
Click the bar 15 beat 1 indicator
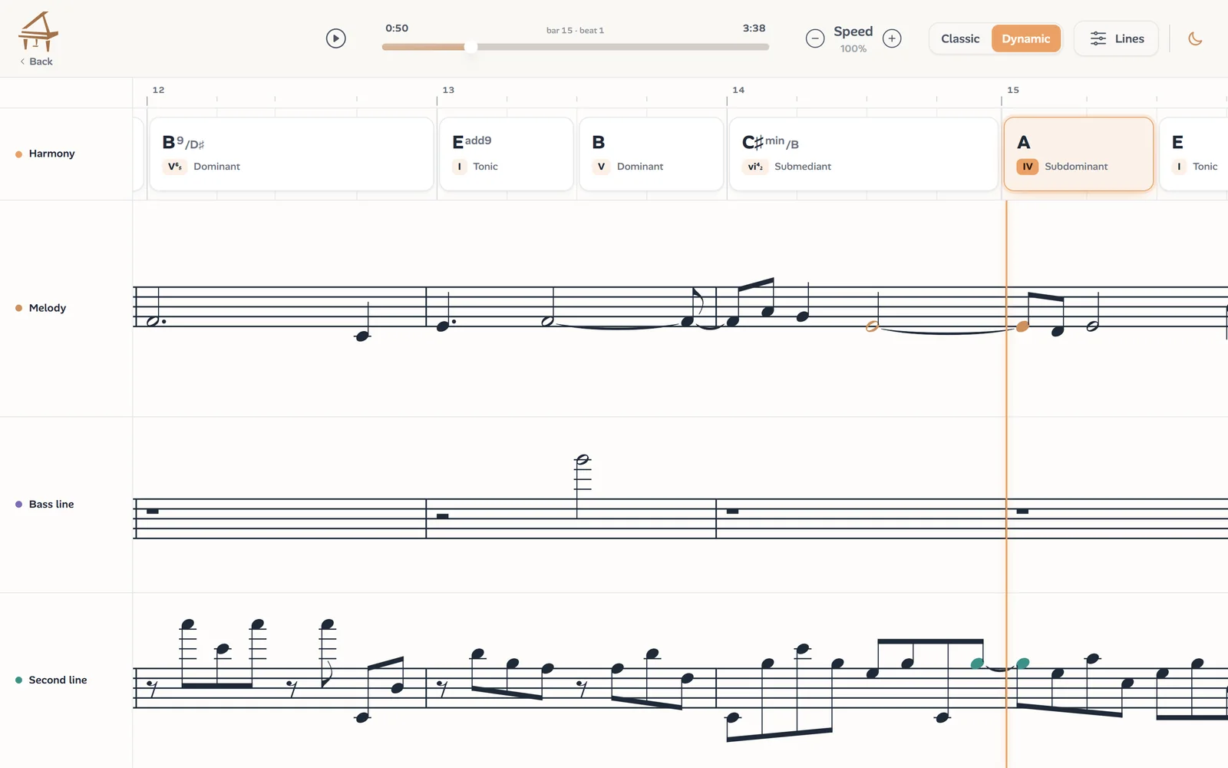[x=575, y=31]
